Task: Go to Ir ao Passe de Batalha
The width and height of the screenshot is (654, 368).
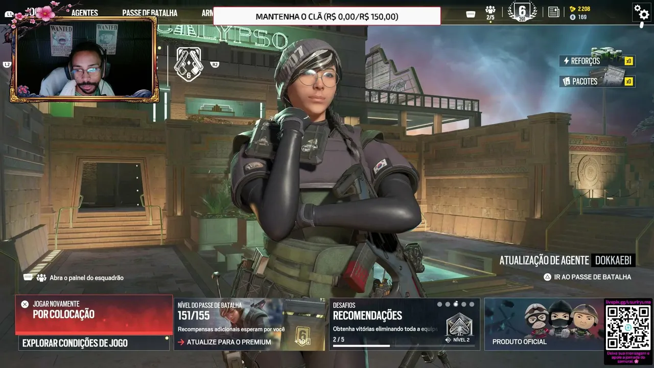Action: tap(588, 277)
